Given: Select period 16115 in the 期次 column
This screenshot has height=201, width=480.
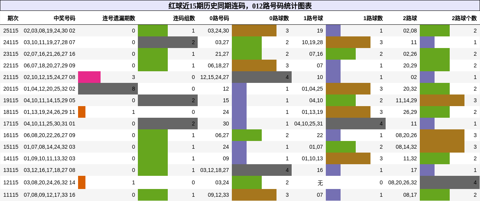Looking at the screenshot, I should pos(11,135).
